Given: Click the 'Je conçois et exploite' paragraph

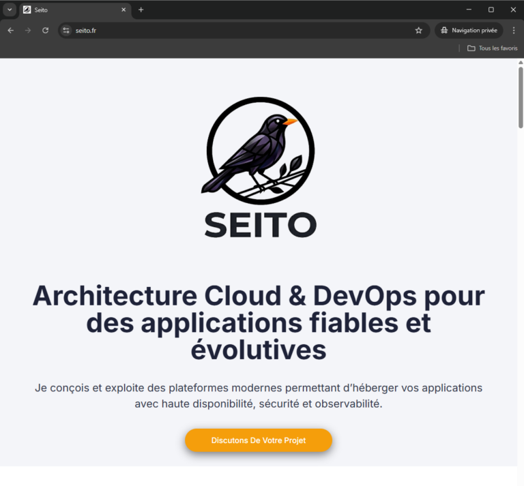Looking at the screenshot, I should [x=259, y=396].
